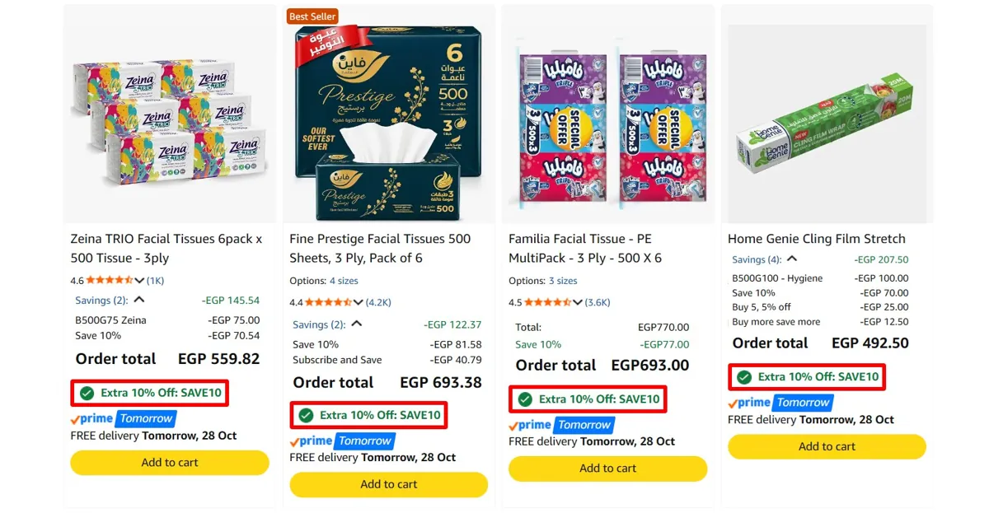
Task: Click the Prime Tomorrow badge under Zeina TRIO
Action: pyautogui.click(x=122, y=418)
